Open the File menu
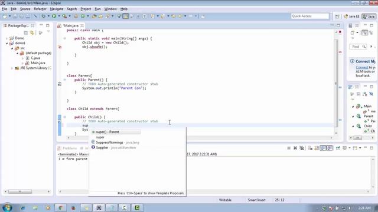This screenshot has height=212, width=378. (x=4, y=9)
